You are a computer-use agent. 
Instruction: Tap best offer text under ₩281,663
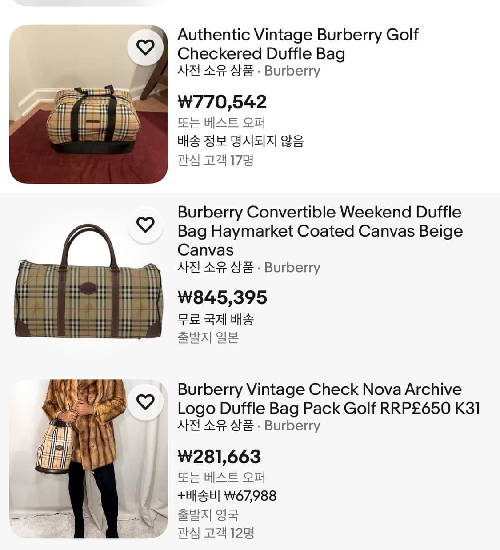point(221,477)
